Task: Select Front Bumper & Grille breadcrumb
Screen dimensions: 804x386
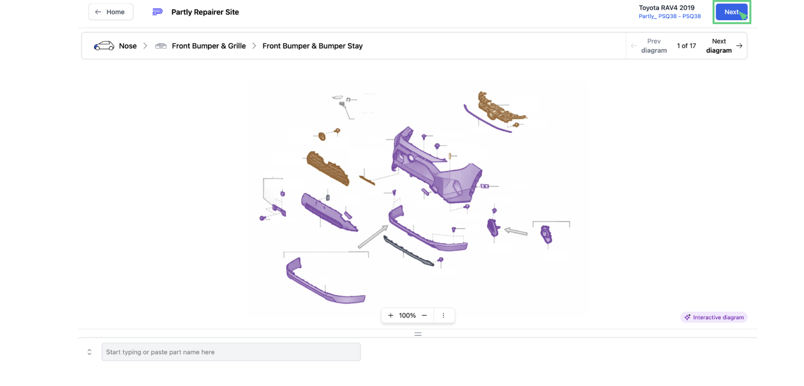Action: (208, 46)
